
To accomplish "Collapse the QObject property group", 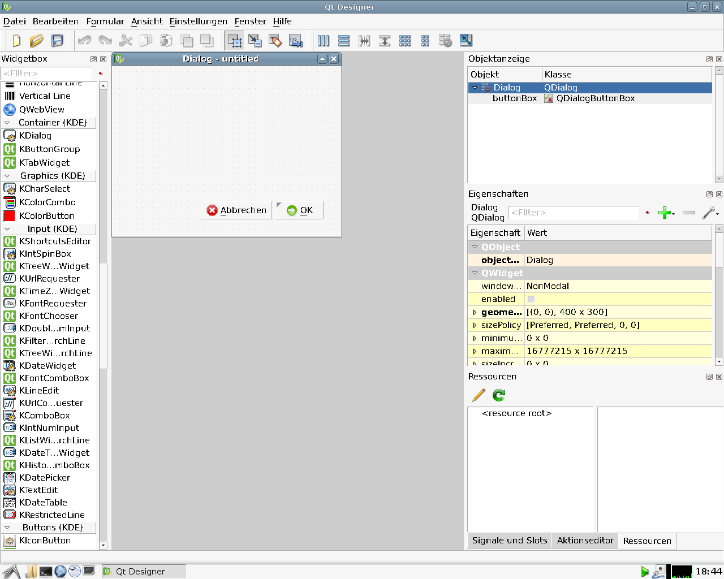I will (x=475, y=247).
